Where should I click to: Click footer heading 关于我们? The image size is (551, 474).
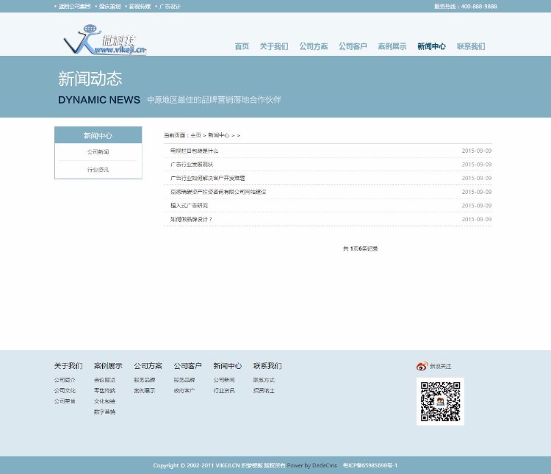click(68, 366)
